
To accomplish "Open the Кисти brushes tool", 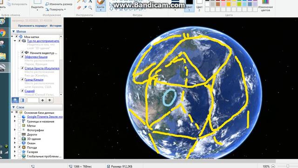I will tap(101, 5).
